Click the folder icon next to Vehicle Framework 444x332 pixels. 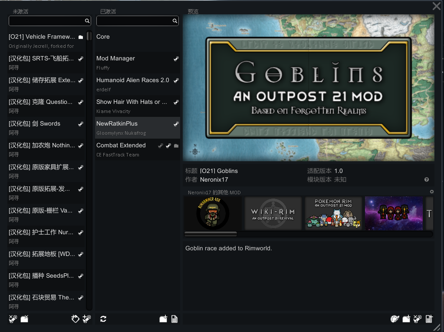coord(81,37)
